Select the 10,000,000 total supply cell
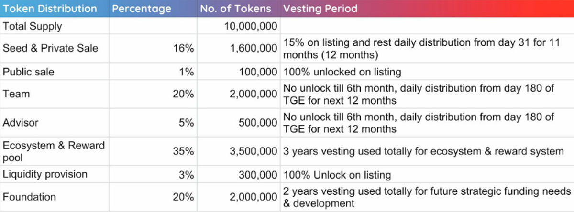Viewport: 574px width, 212px height. (x=251, y=26)
